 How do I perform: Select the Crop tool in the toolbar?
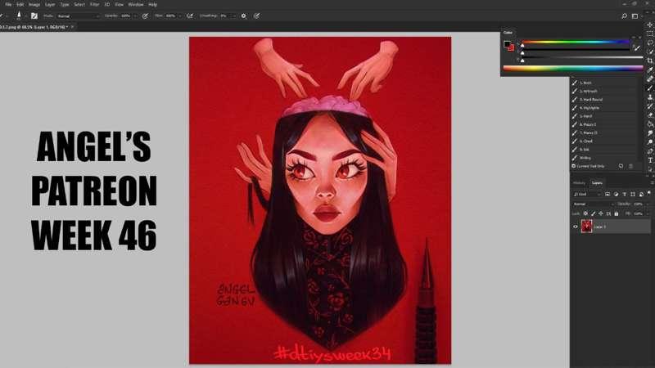[x=649, y=61]
